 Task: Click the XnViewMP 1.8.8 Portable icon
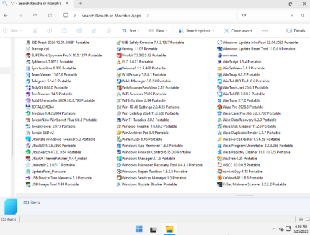pyautogui.click(x=219, y=178)
